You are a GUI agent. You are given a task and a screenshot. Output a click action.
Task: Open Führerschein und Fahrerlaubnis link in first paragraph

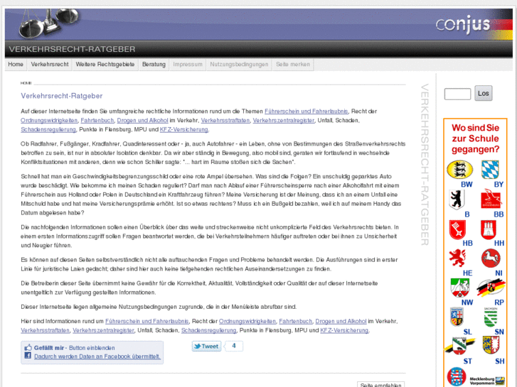click(x=307, y=111)
